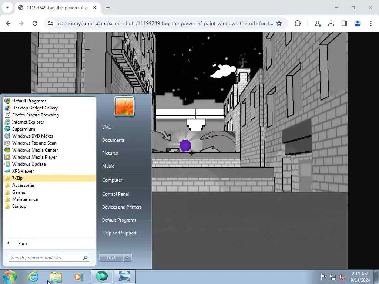Open a new browser tab
Screen dimensions: 379x284
(x=108, y=7)
